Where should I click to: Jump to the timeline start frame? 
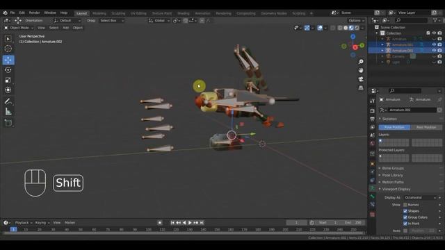coord(172,223)
